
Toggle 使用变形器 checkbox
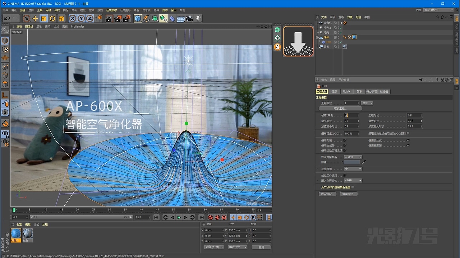(x=408, y=145)
